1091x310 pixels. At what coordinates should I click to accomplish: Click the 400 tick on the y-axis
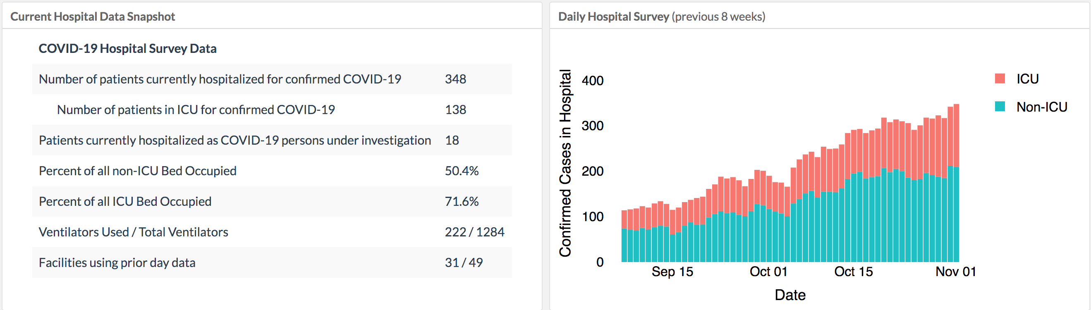click(593, 81)
